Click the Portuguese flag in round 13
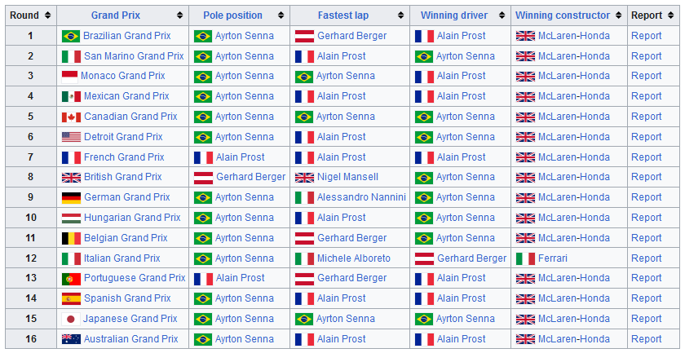 [x=70, y=279]
